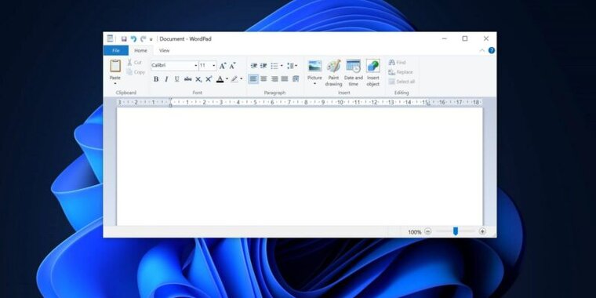The width and height of the screenshot is (596, 298).
Task: Toggle bold formatting
Action: click(x=156, y=79)
